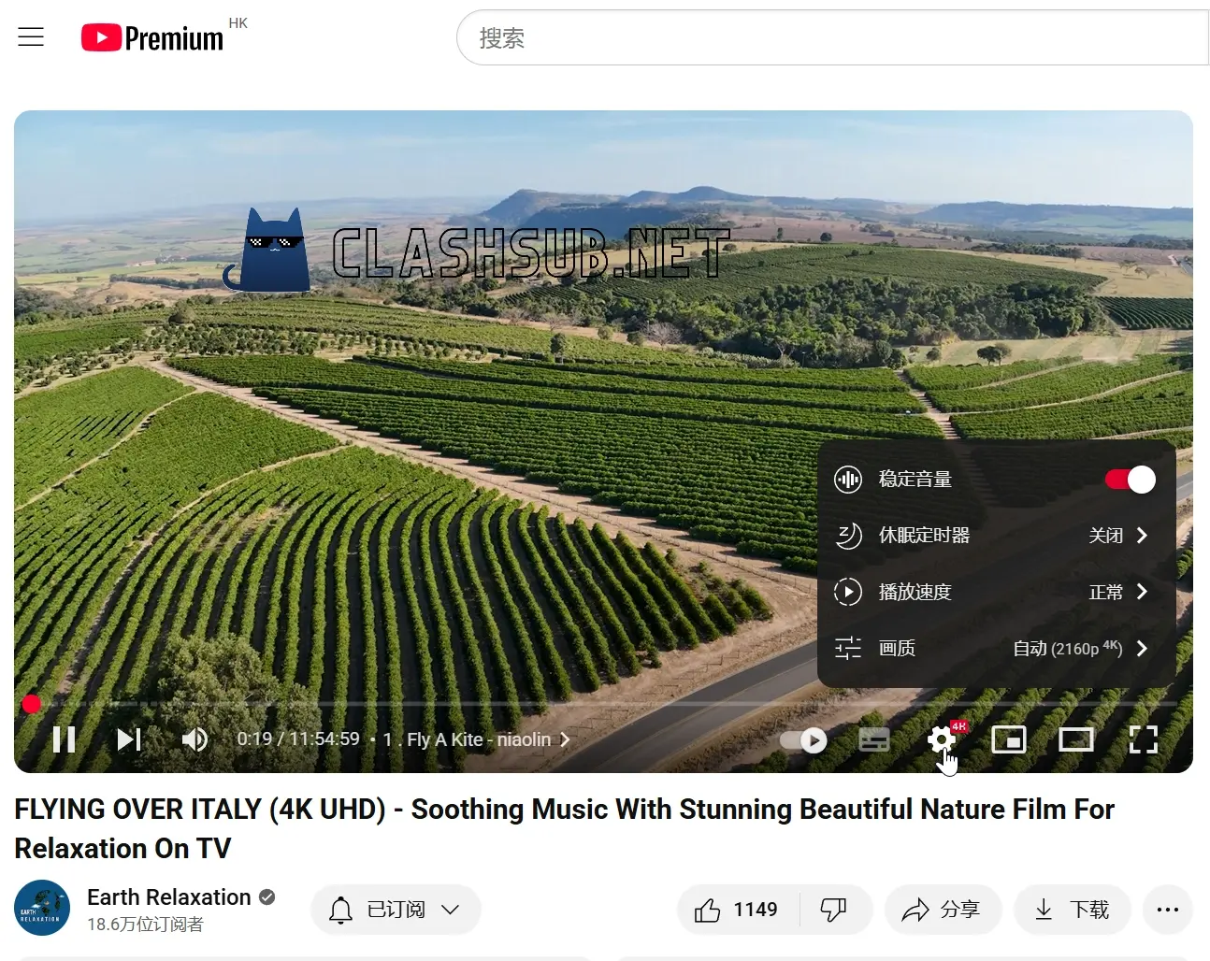Screen dimensions: 1210x961
Task: Open the settings gear menu
Action: point(941,739)
